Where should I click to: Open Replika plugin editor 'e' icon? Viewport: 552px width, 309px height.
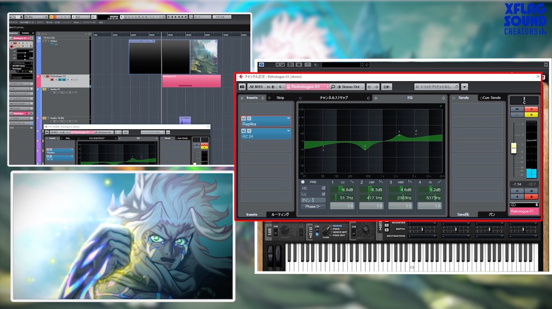click(249, 119)
